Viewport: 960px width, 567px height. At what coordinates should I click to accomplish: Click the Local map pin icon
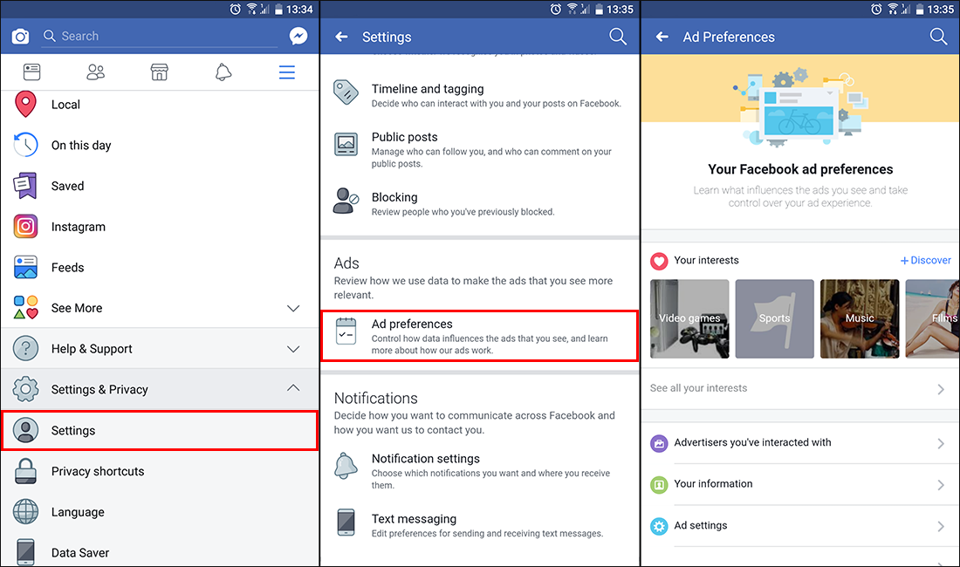(25, 104)
